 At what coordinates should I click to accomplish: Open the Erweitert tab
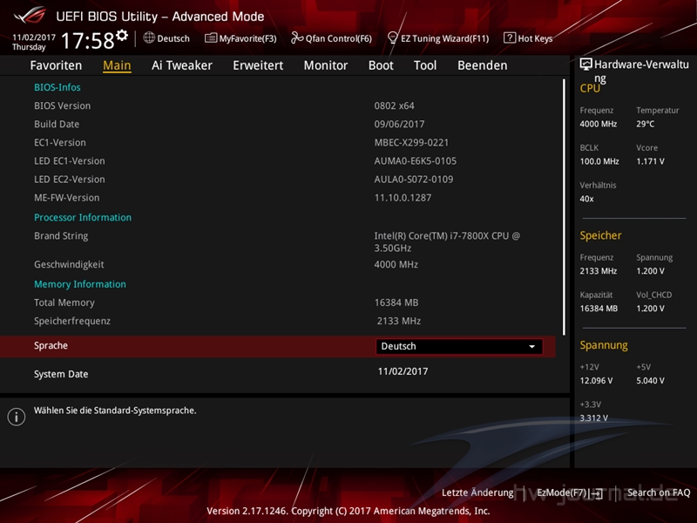point(258,65)
